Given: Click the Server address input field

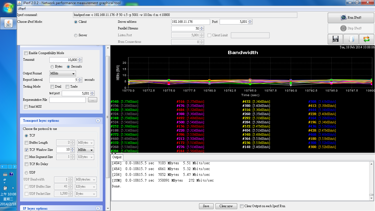Looking at the screenshot, I should point(191,22).
